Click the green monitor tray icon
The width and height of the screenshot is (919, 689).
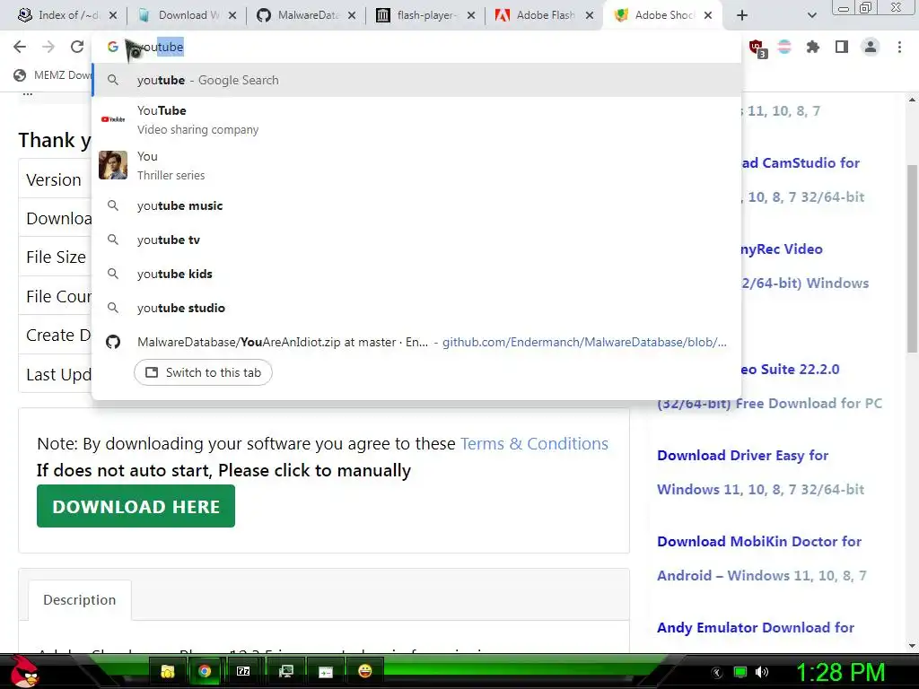click(x=740, y=672)
